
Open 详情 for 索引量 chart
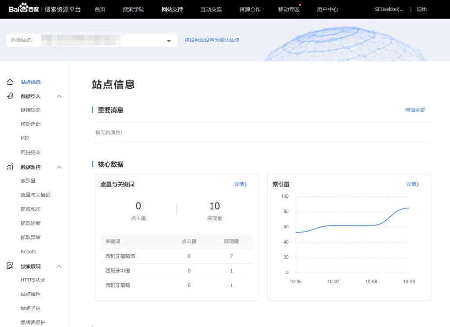[x=413, y=185]
